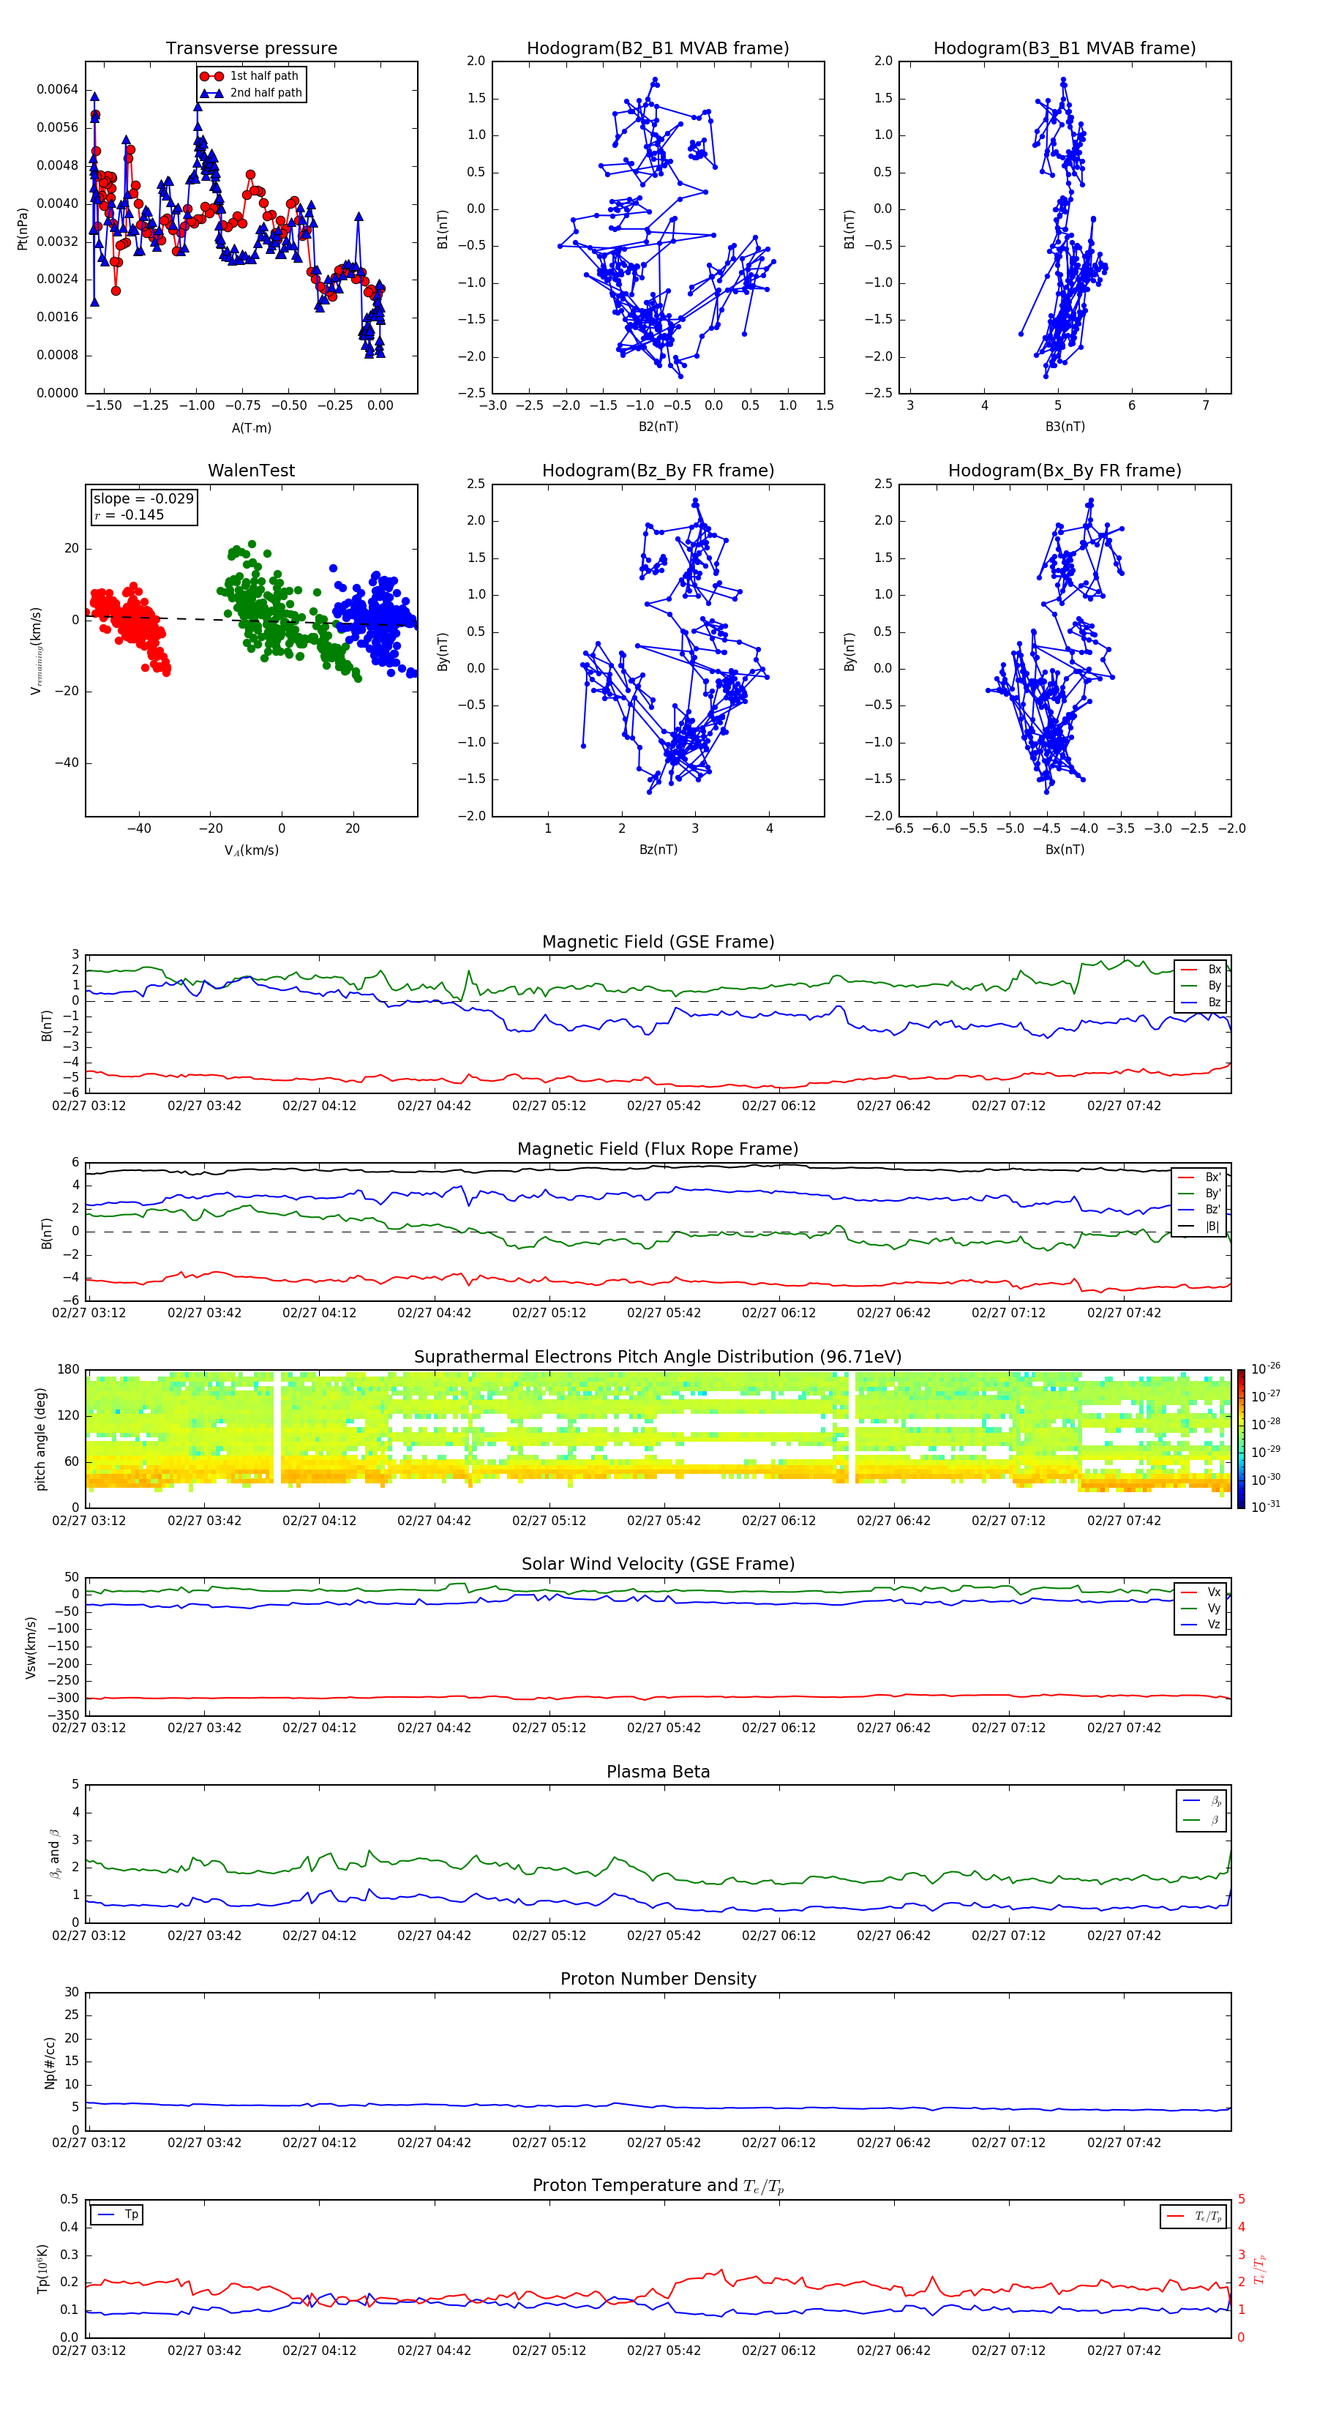Click the 'Np(#/cc)' y-axis label
Viewport: 1317px width, 2415px height.
coord(50,2062)
